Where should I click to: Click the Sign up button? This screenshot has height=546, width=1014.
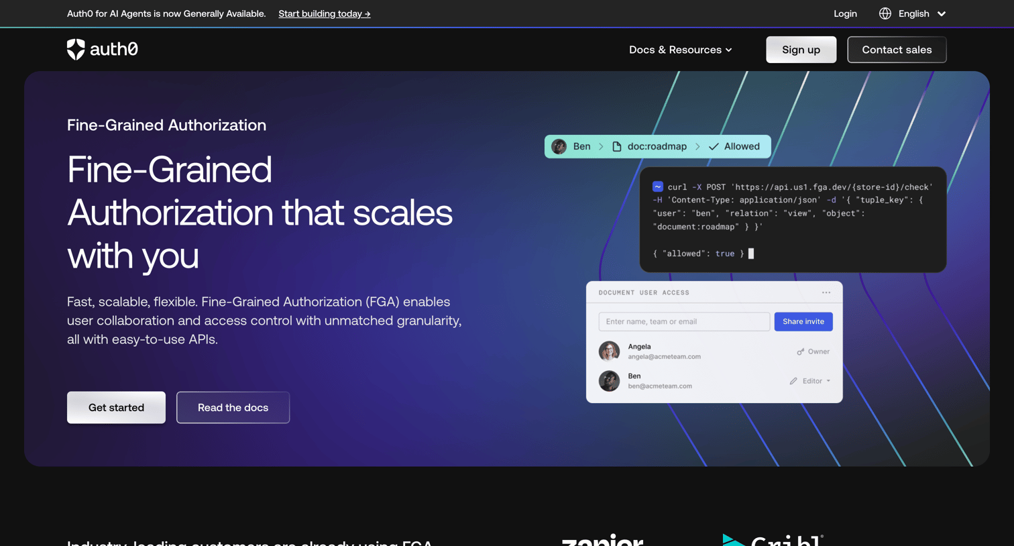coord(801,50)
